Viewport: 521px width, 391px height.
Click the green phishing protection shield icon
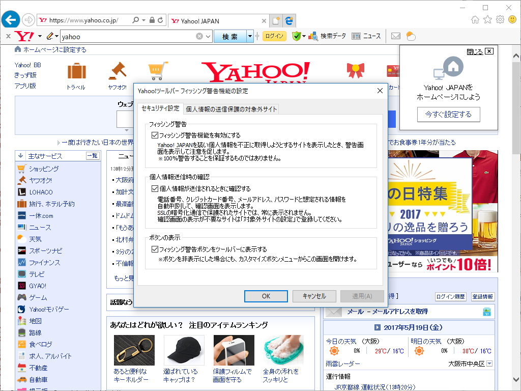click(x=297, y=36)
